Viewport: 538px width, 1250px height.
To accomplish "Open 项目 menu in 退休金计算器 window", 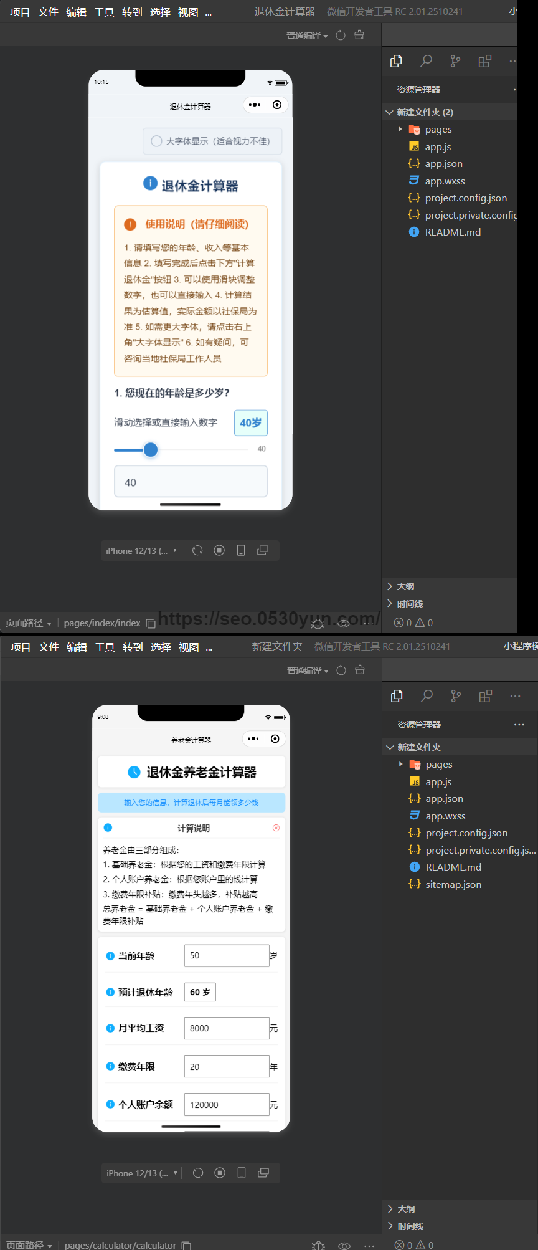I will 20,12.
